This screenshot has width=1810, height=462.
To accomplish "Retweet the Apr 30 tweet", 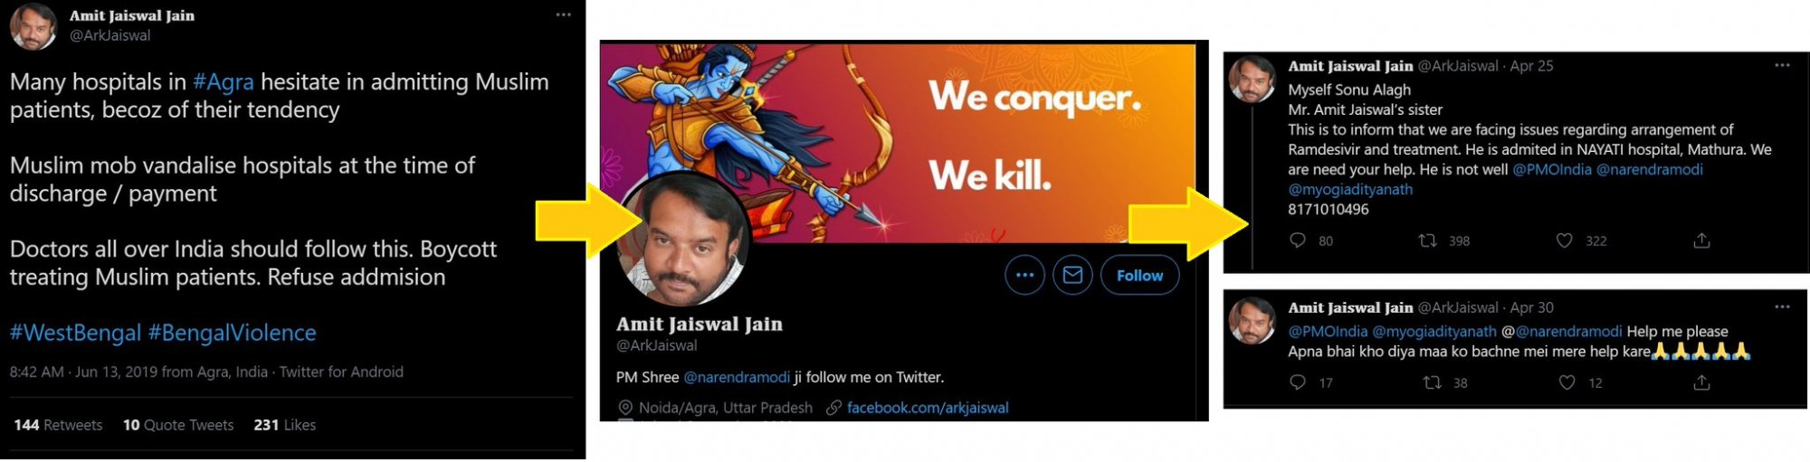I will coord(1433,382).
